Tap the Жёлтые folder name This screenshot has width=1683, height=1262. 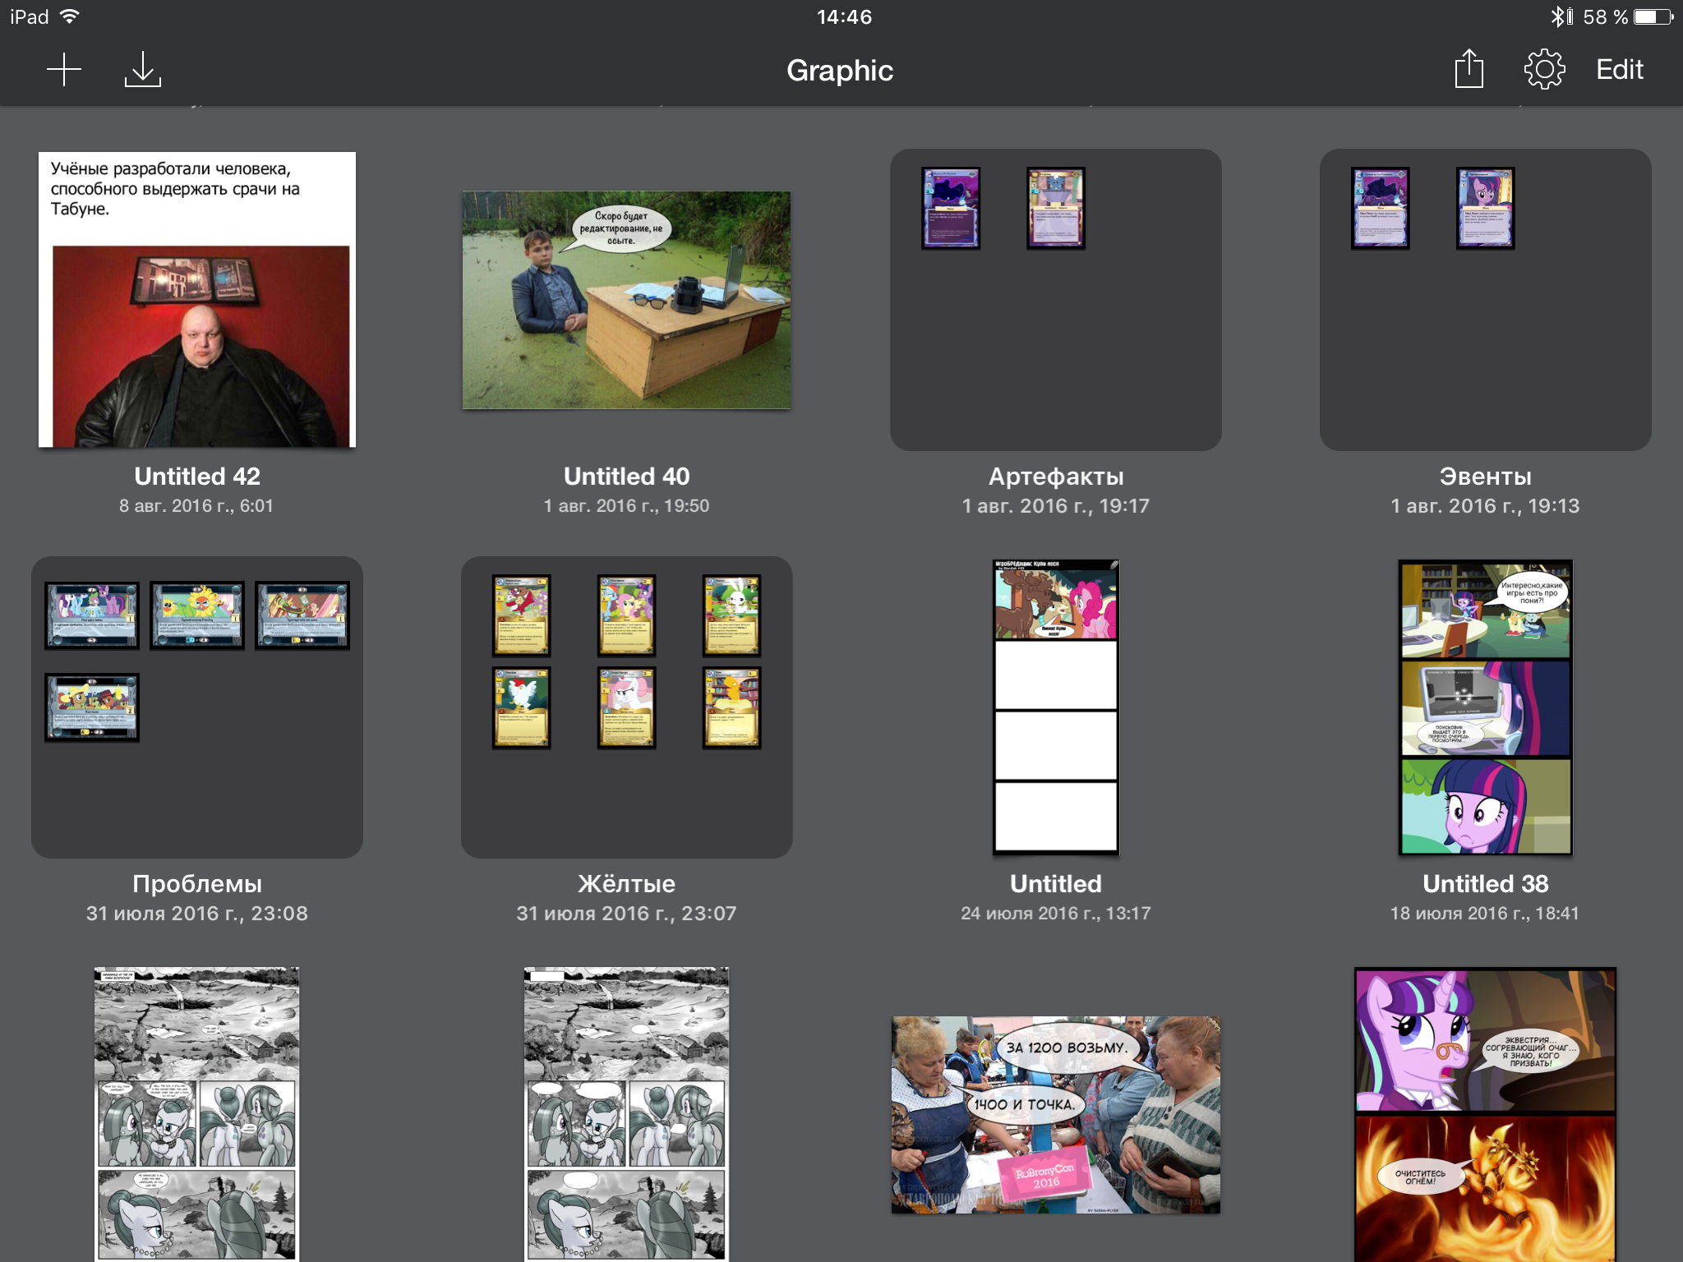pyautogui.click(x=627, y=884)
